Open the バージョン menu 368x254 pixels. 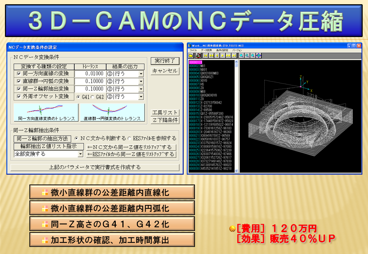pos(237,50)
